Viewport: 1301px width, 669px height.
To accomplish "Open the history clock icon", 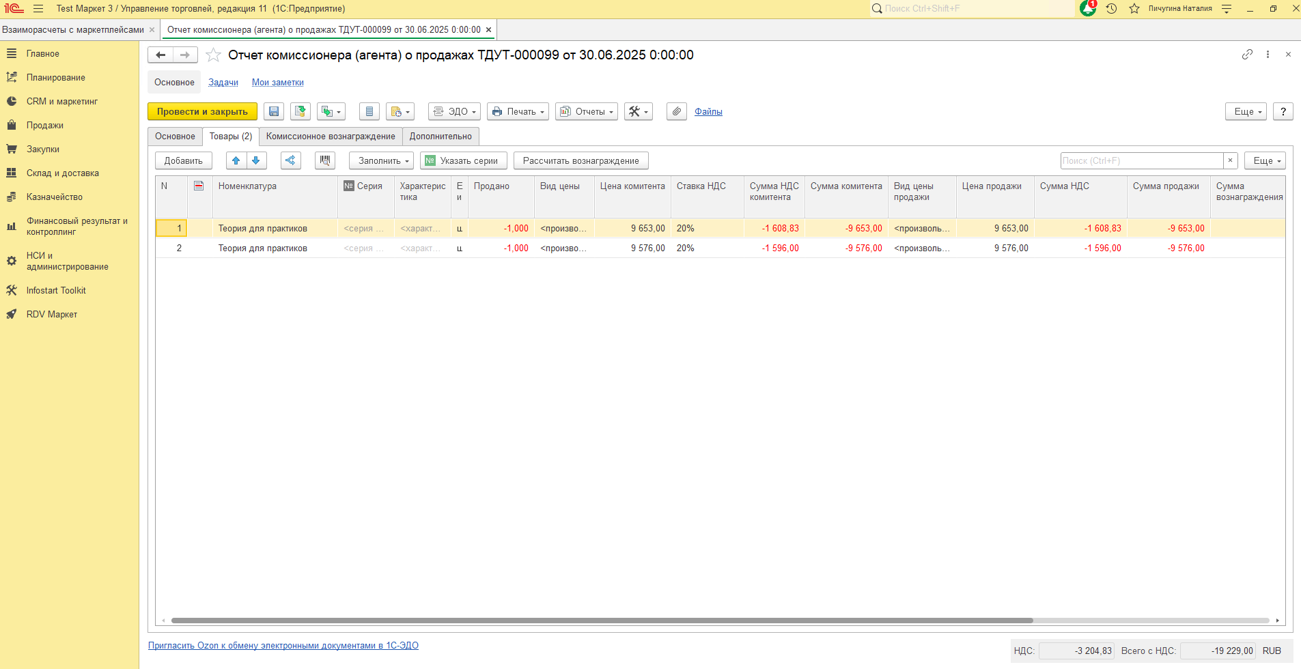I will click(1111, 9).
